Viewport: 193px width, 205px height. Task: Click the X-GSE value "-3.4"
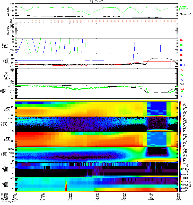pos(69,194)
